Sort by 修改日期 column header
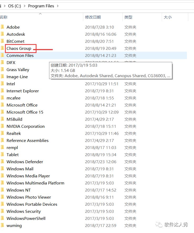Viewport: 194px width, 233px height. (x=93, y=17)
